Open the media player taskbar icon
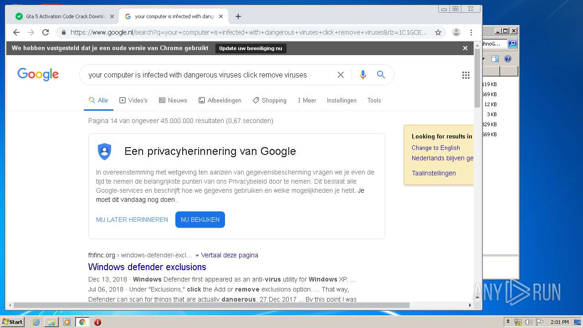The image size is (583, 328). tap(67, 322)
